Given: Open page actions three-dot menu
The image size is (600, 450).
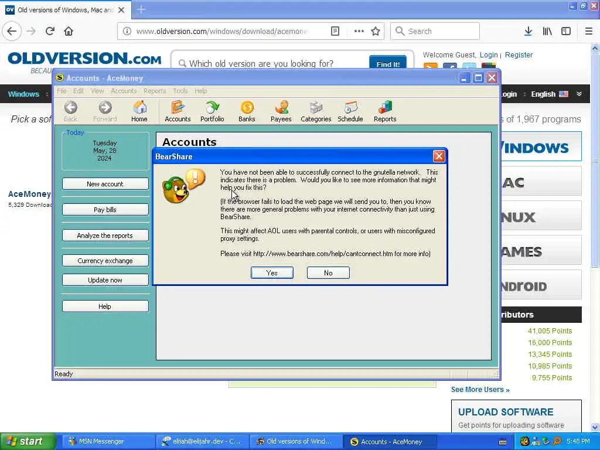Looking at the screenshot, I should pos(359,31).
